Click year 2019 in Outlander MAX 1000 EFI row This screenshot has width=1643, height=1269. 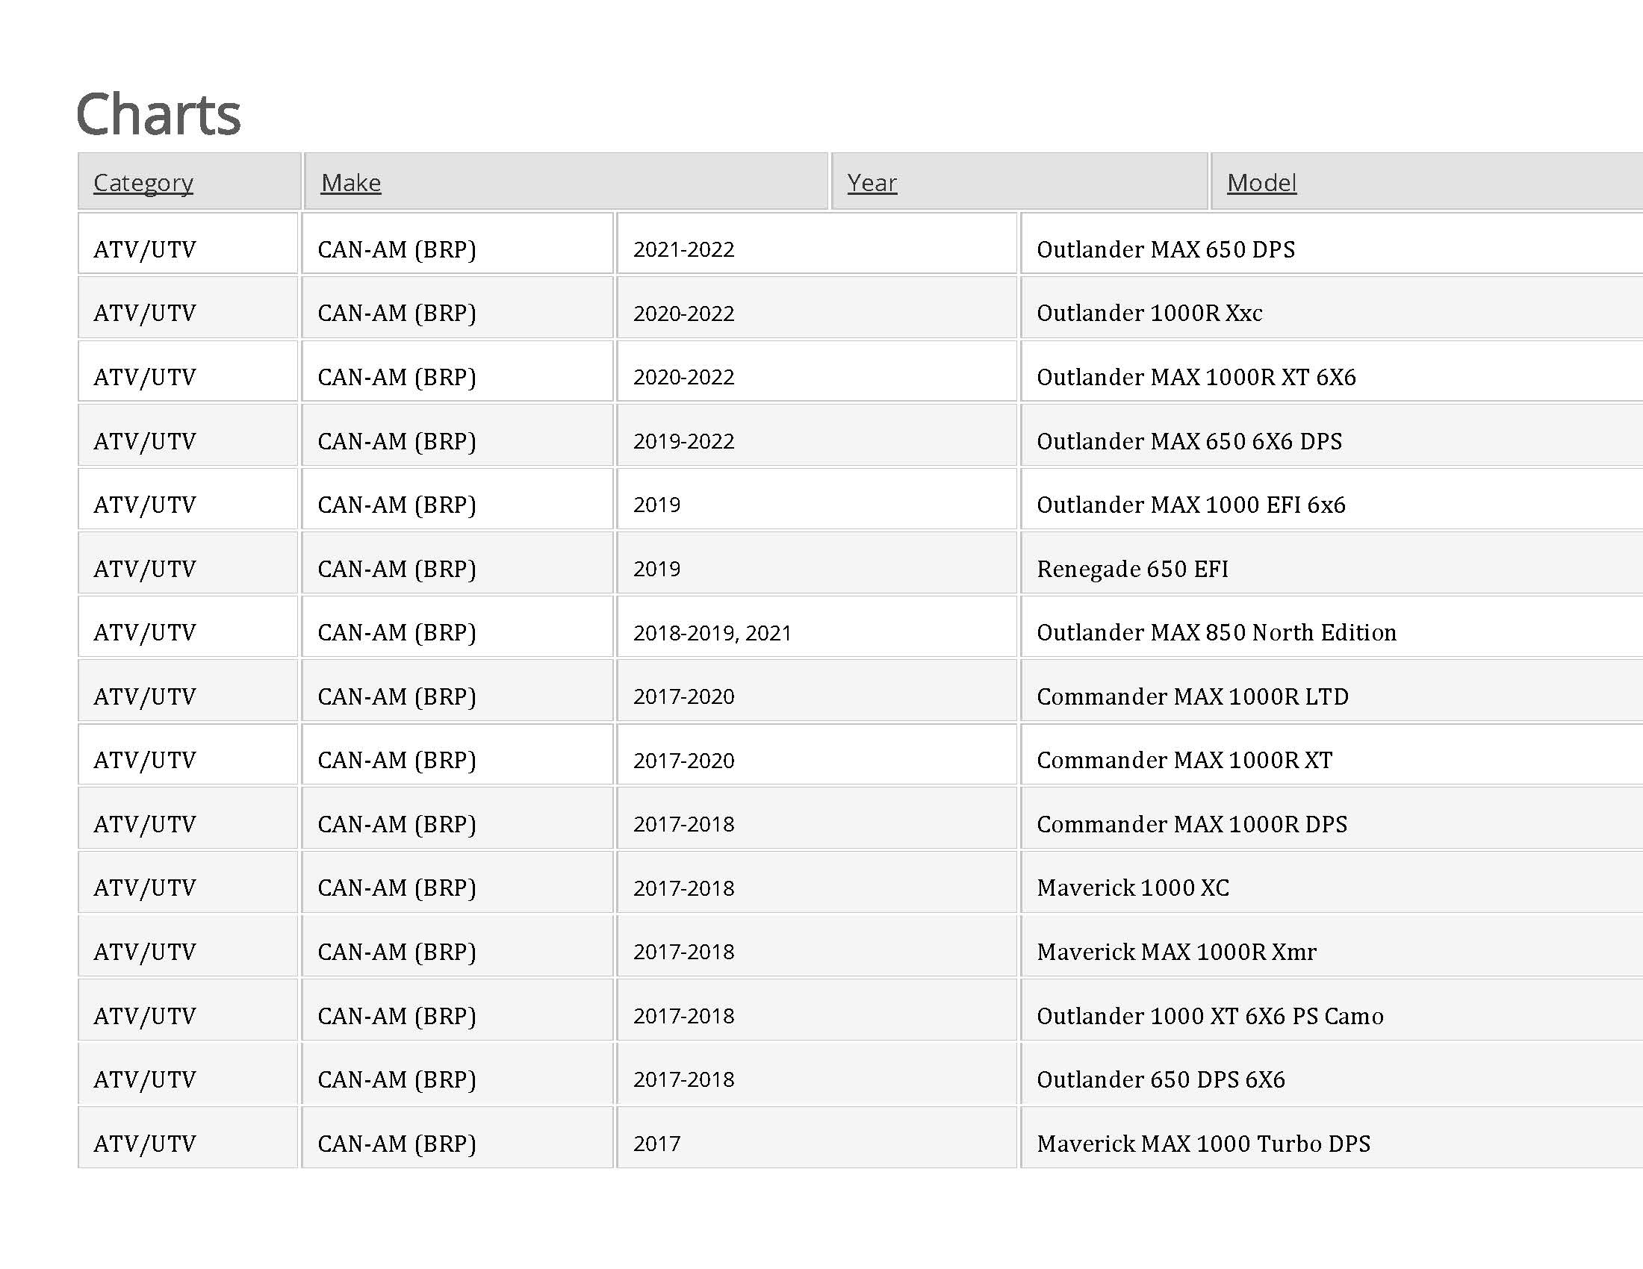(817, 499)
